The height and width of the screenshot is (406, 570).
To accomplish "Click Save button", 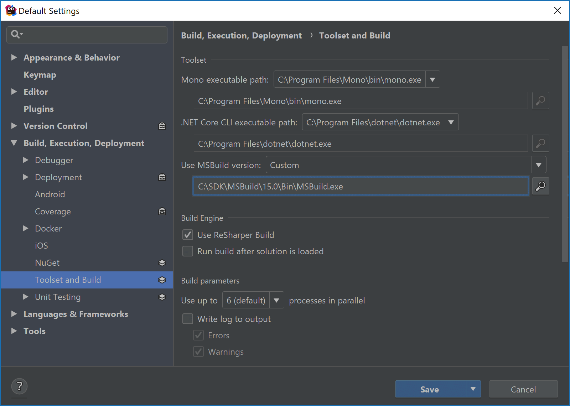I will tap(430, 389).
